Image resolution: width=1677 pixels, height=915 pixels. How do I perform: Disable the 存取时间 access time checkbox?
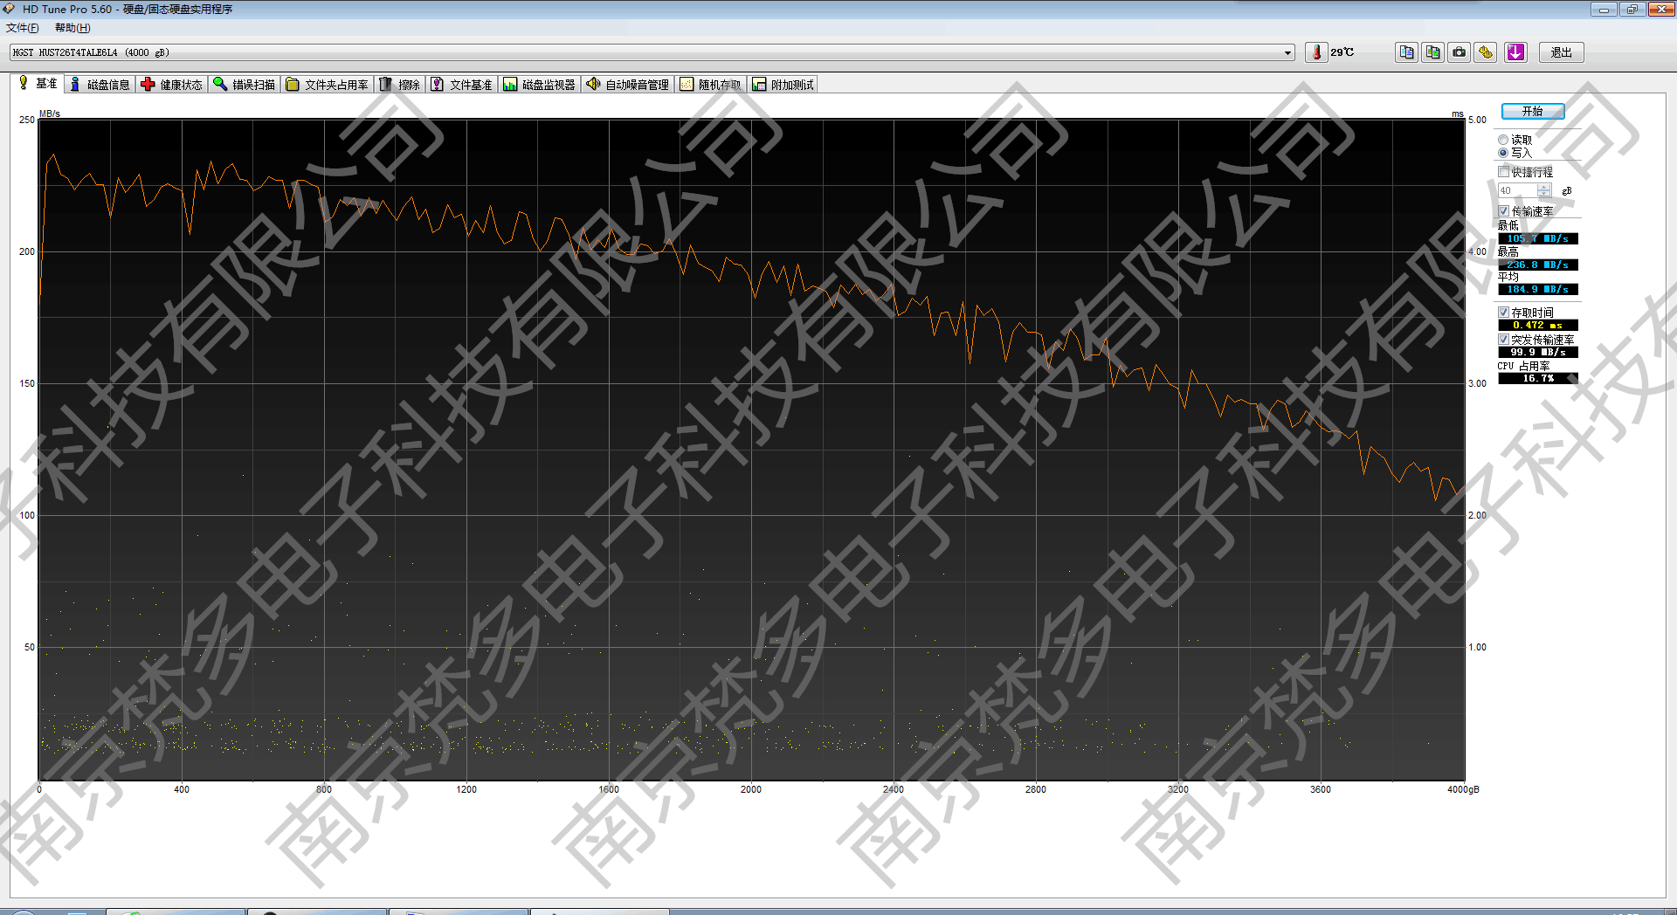[x=1504, y=313]
